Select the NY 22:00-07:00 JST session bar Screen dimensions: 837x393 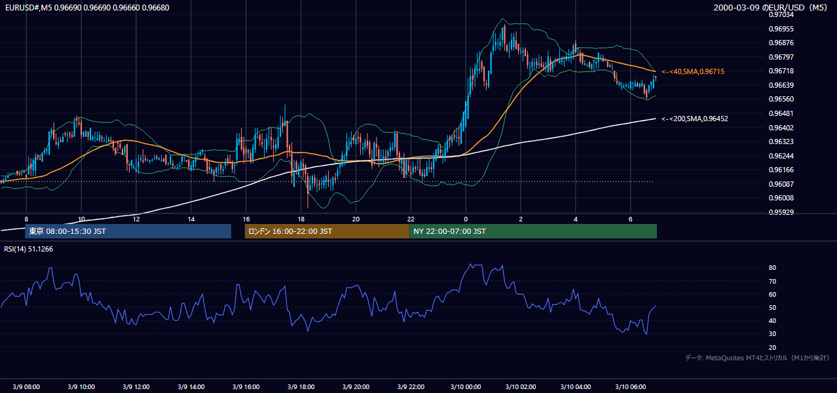click(533, 231)
